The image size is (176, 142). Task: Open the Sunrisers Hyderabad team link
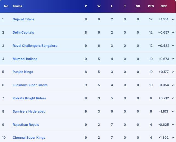coord(29,111)
